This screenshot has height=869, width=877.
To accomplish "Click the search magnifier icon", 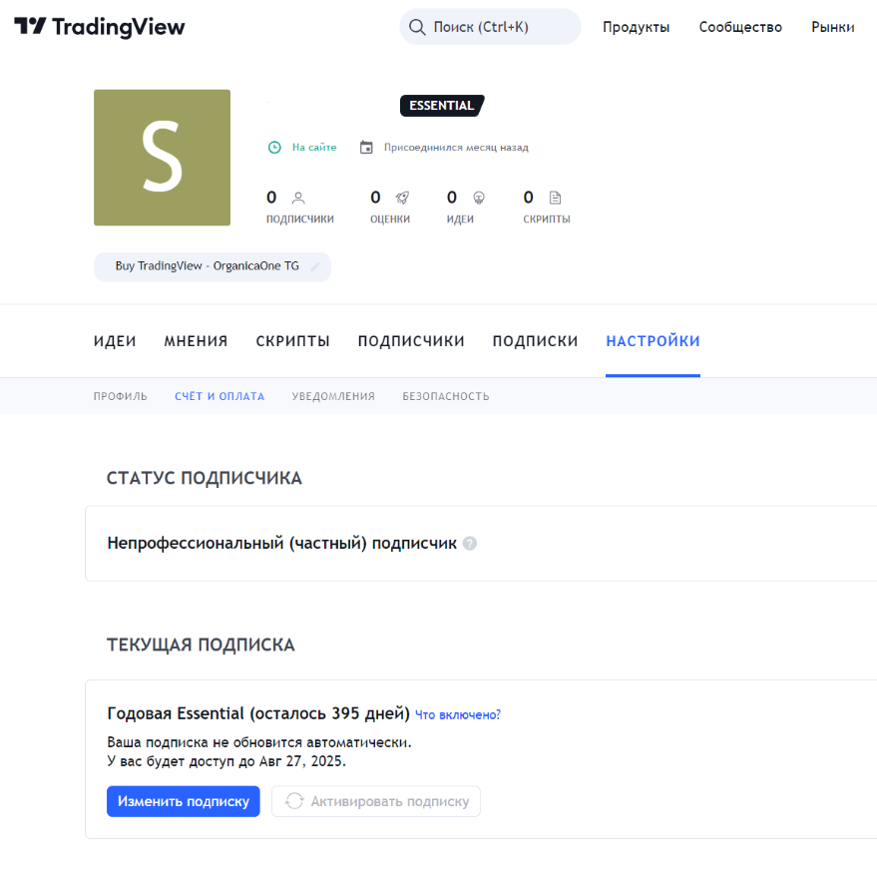I will click(x=416, y=27).
